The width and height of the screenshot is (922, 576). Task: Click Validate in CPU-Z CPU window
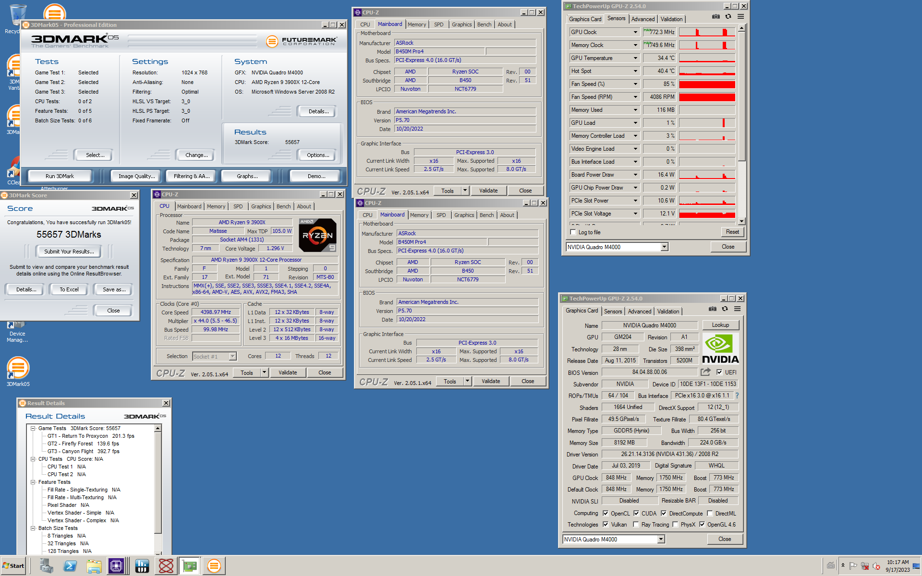point(288,372)
